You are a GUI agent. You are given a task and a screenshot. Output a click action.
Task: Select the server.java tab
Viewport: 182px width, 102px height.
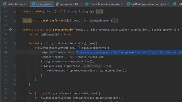point(42,4)
